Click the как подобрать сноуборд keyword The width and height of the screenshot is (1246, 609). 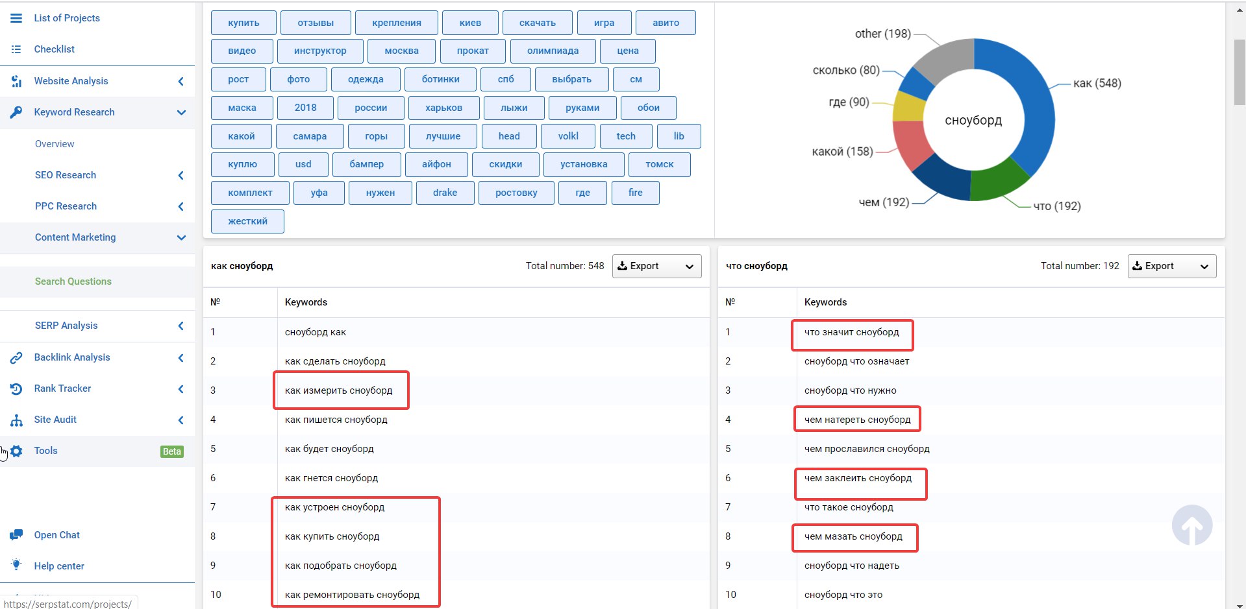[x=340, y=566]
